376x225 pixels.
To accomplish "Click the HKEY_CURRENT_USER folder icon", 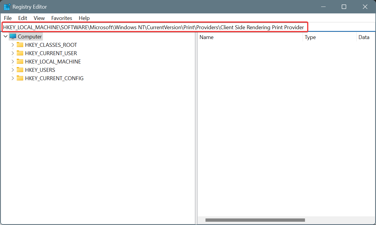I will (20, 53).
